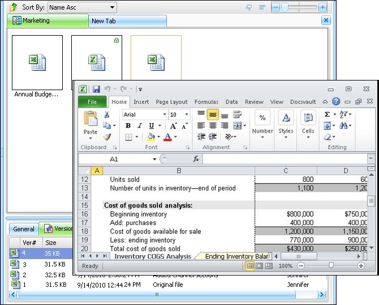Open the Name Box A1 dropdown
The width and height of the screenshot is (379, 305).
pyautogui.click(x=154, y=159)
